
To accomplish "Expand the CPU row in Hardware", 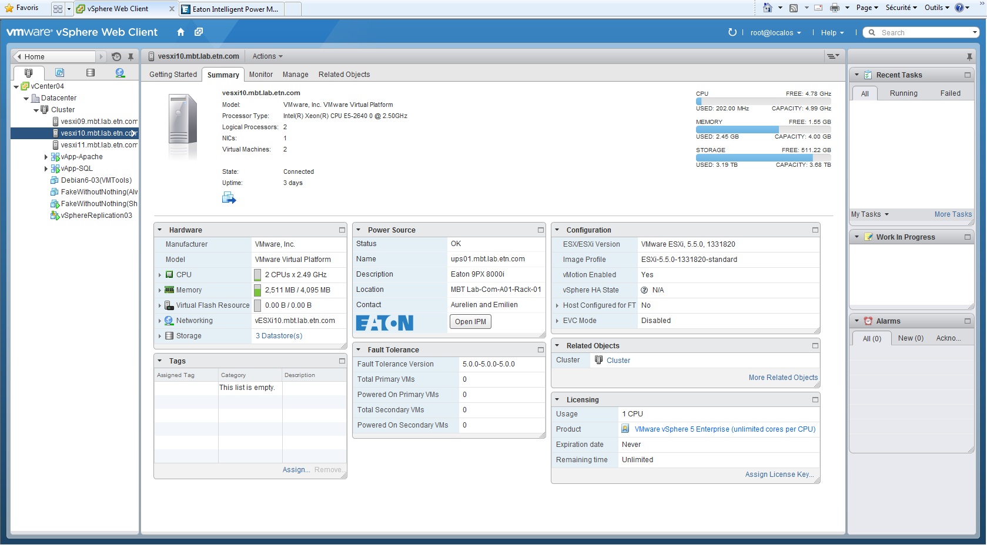I will tap(160, 275).
